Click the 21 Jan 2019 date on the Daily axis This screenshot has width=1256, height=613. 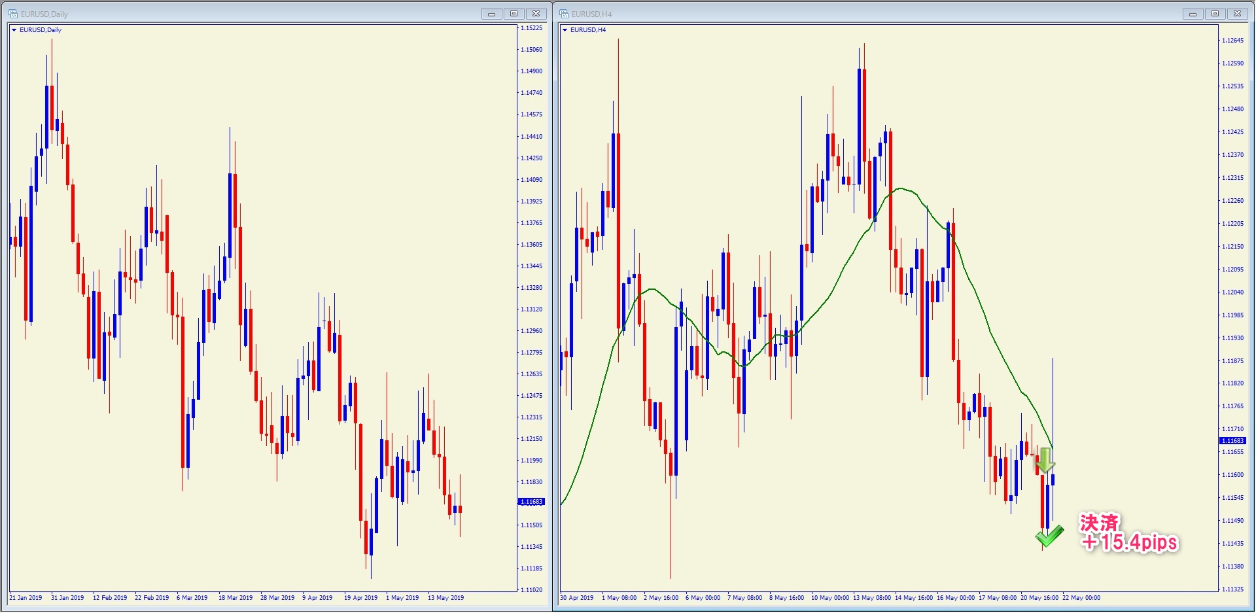coord(26,598)
